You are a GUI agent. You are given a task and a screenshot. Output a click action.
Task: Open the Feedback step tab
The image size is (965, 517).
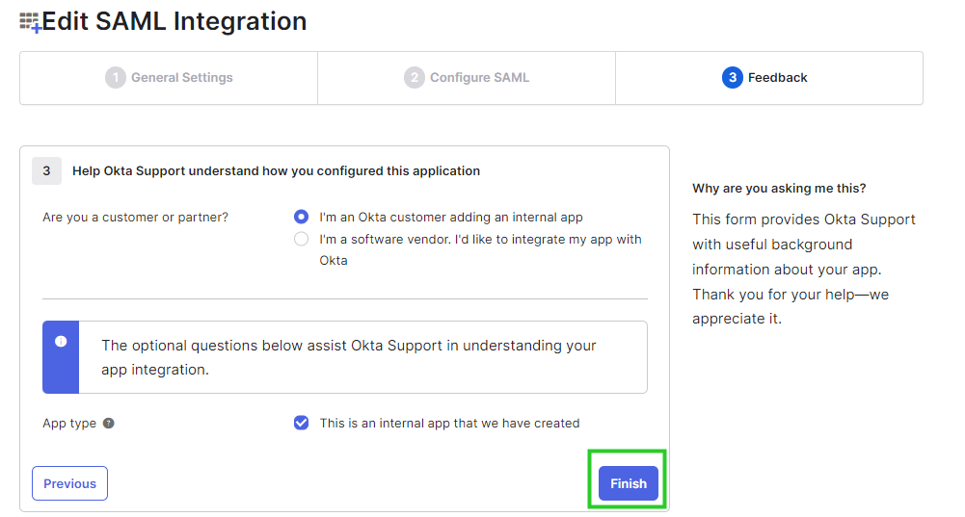pyautogui.click(x=769, y=78)
